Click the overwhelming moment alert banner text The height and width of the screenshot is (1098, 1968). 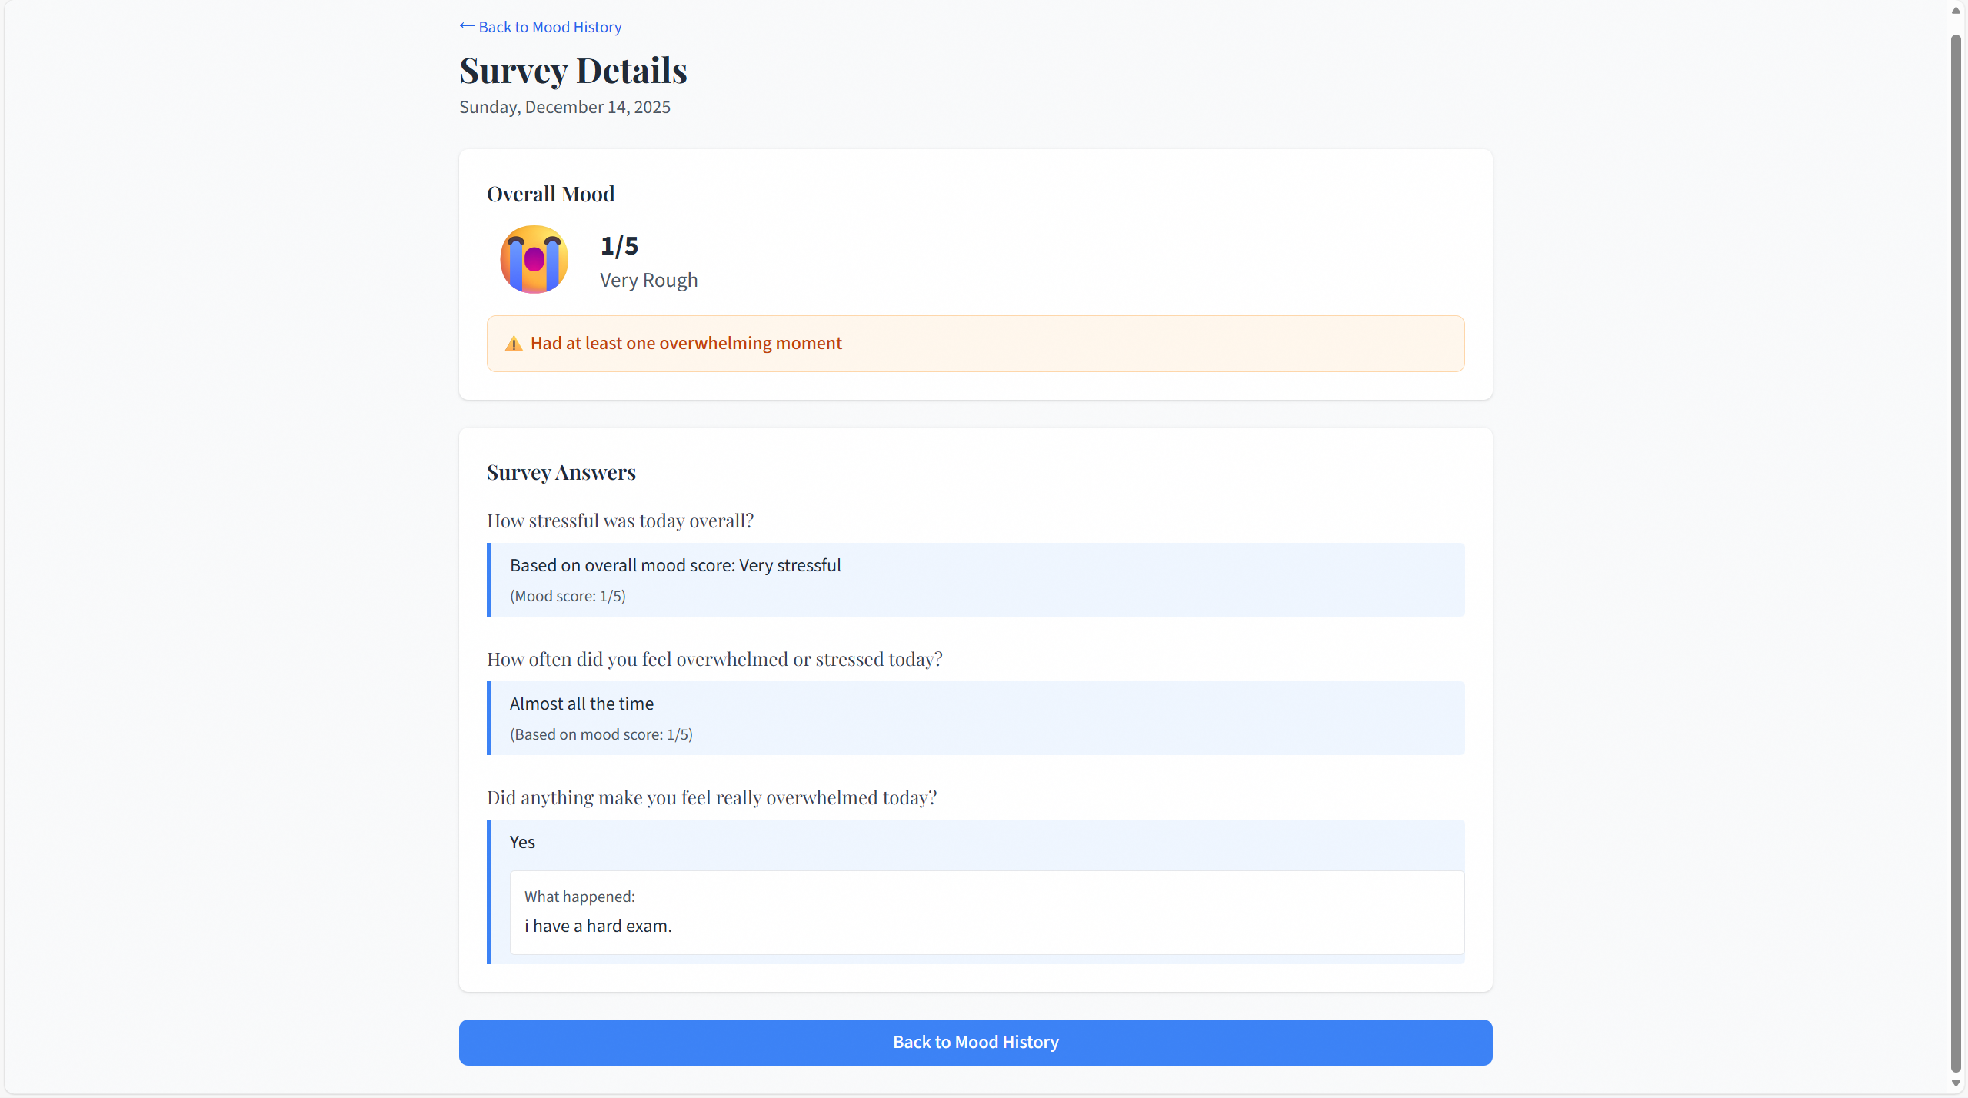pyautogui.click(x=686, y=343)
